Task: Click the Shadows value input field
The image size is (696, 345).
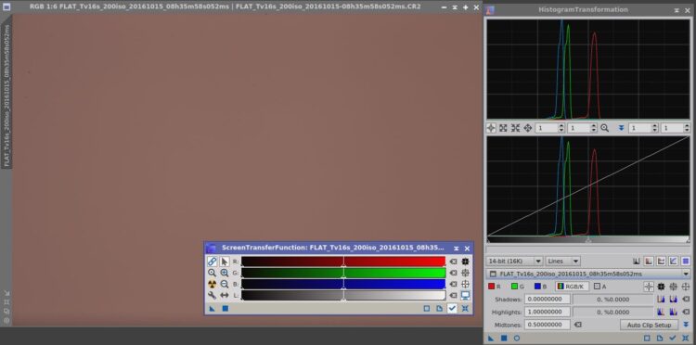Action: click(547, 300)
